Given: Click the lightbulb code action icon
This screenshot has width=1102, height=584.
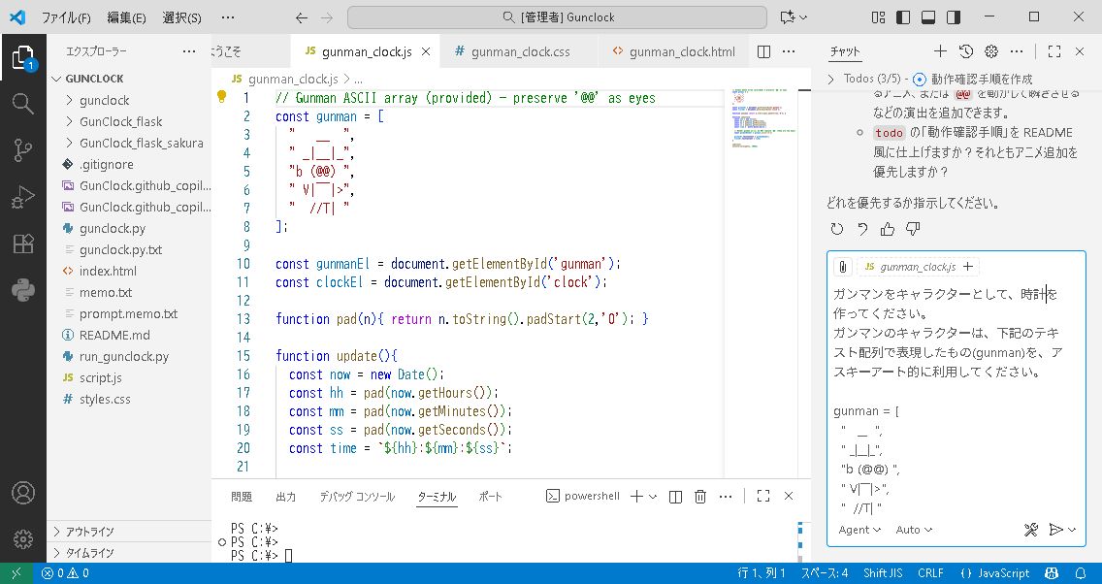Looking at the screenshot, I should [221, 97].
